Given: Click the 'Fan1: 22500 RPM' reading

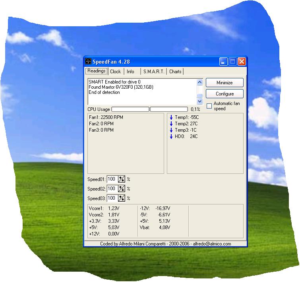Looking at the screenshot, I should (x=106, y=117).
